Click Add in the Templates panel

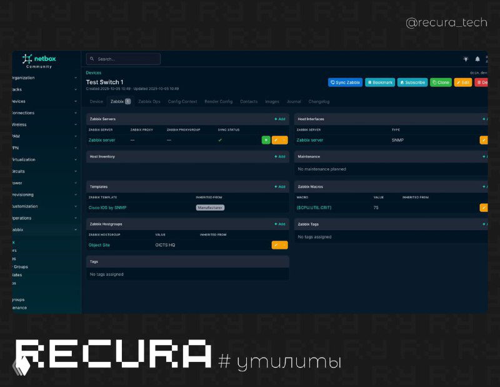(279, 186)
